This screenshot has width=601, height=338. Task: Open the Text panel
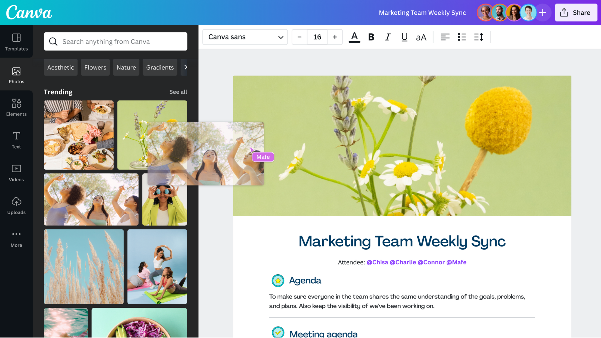[16, 140]
